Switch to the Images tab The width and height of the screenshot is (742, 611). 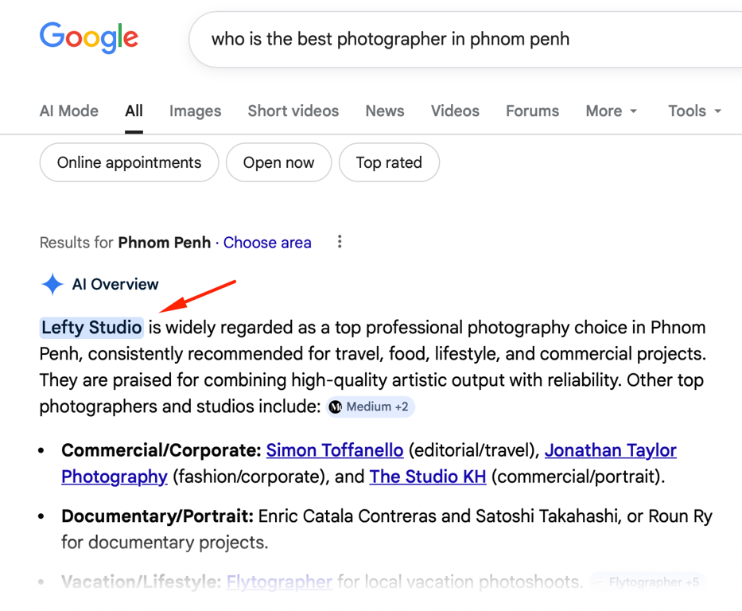click(x=195, y=111)
